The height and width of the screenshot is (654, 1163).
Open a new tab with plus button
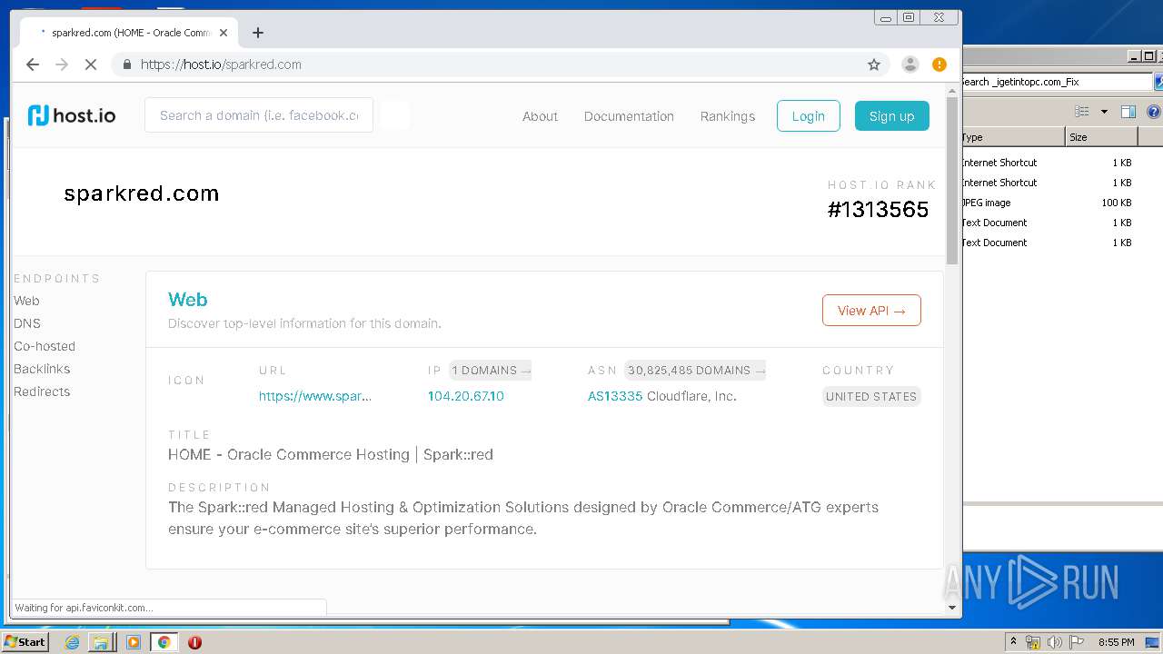click(x=258, y=33)
